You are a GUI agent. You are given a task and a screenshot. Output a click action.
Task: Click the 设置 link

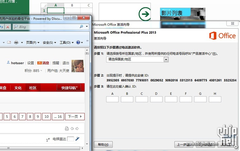tap(30, 63)
